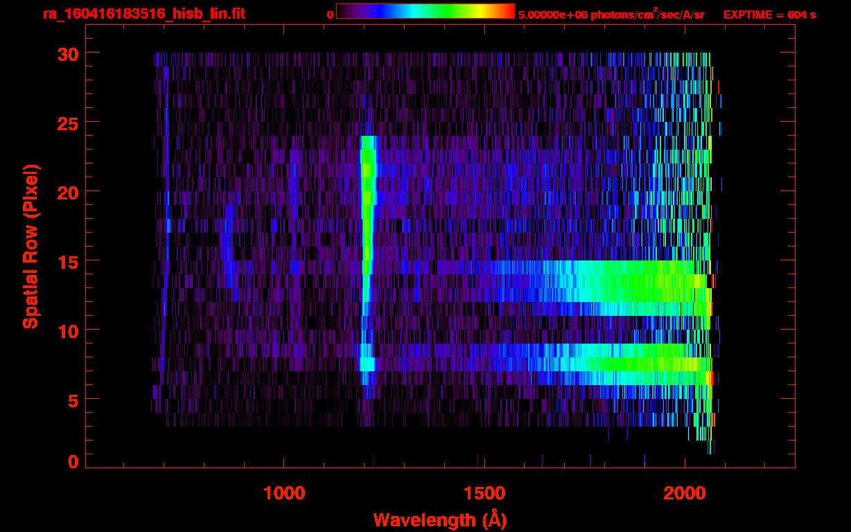Select the 2000 wavelength tick label
851x532 pixels.
(684, 493)
